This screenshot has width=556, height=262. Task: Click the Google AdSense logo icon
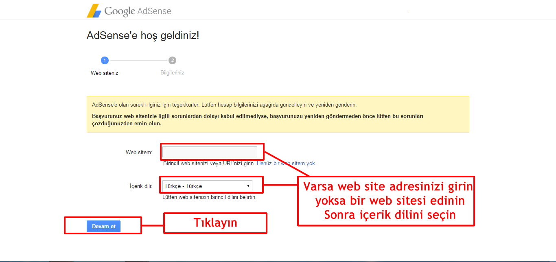pos(94,11)
